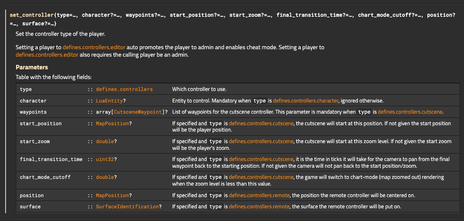
Task: Open defines.controllers.cutscene in the chart_mode_cutoff row
Action: [261, 177]
